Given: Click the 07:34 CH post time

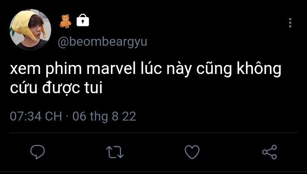Looking at the screenshot, I should (36, 116).
